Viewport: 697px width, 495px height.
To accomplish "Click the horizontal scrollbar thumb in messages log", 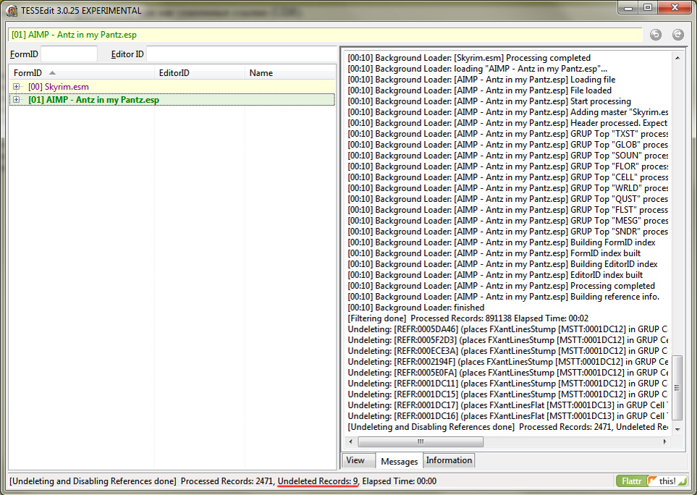I will [421, 441].
